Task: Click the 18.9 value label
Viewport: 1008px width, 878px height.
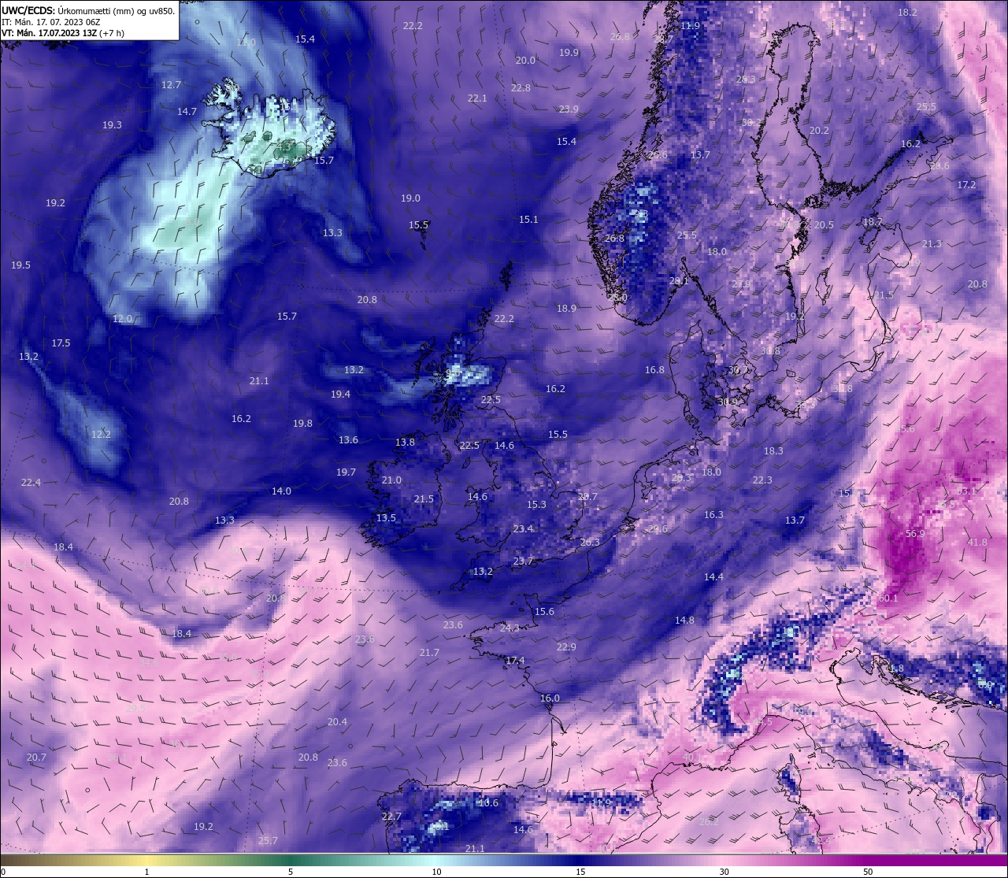Action: (x=566, y=309)
